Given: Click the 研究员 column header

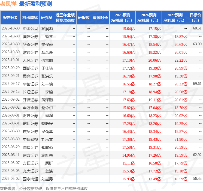Looking at the screenshot, I should click(47, 18).
